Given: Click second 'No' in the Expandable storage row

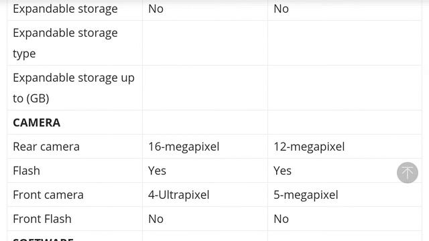Looking at the screenshot, I should pos(282,9).
